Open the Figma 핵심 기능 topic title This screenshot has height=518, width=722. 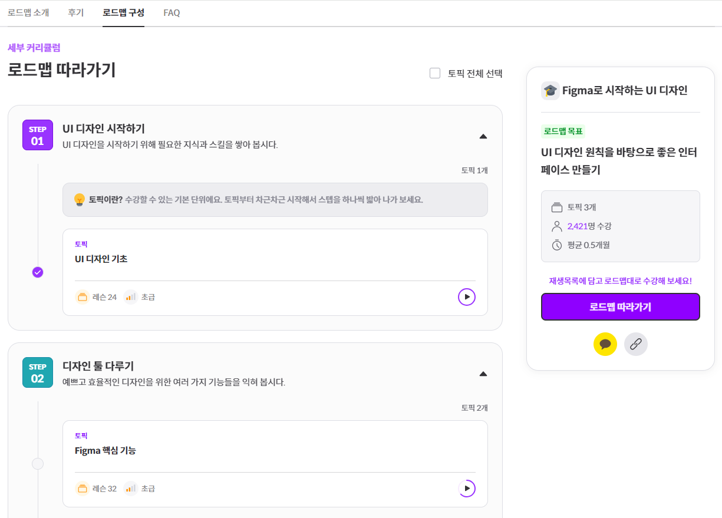(x=106, y=450)
